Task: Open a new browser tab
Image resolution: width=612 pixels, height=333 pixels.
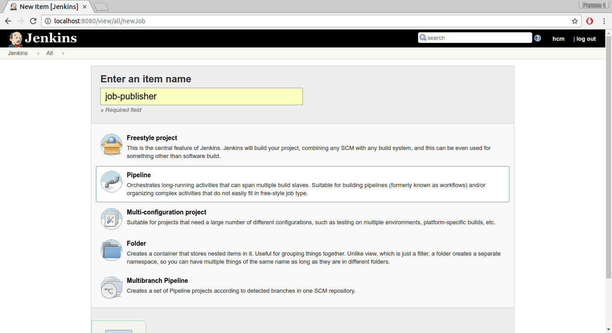Action: (x=101, y=7)
